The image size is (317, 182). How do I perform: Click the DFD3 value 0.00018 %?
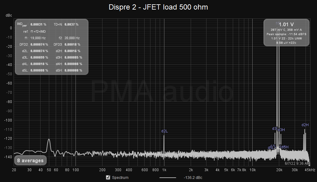(x=72, y=44)
